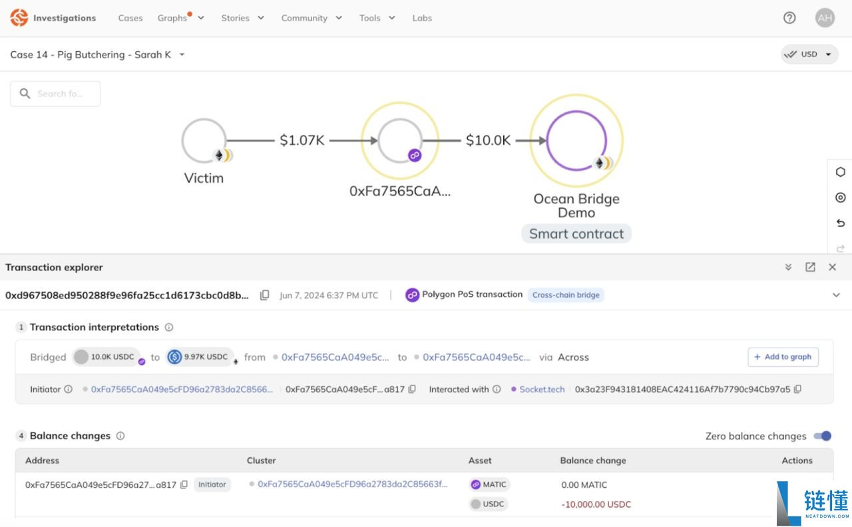Copy the Socket.tech contract address
852x527 pixels.
[797, 389]
